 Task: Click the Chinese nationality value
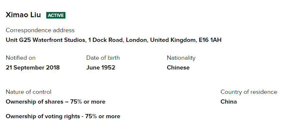(178, 68)
